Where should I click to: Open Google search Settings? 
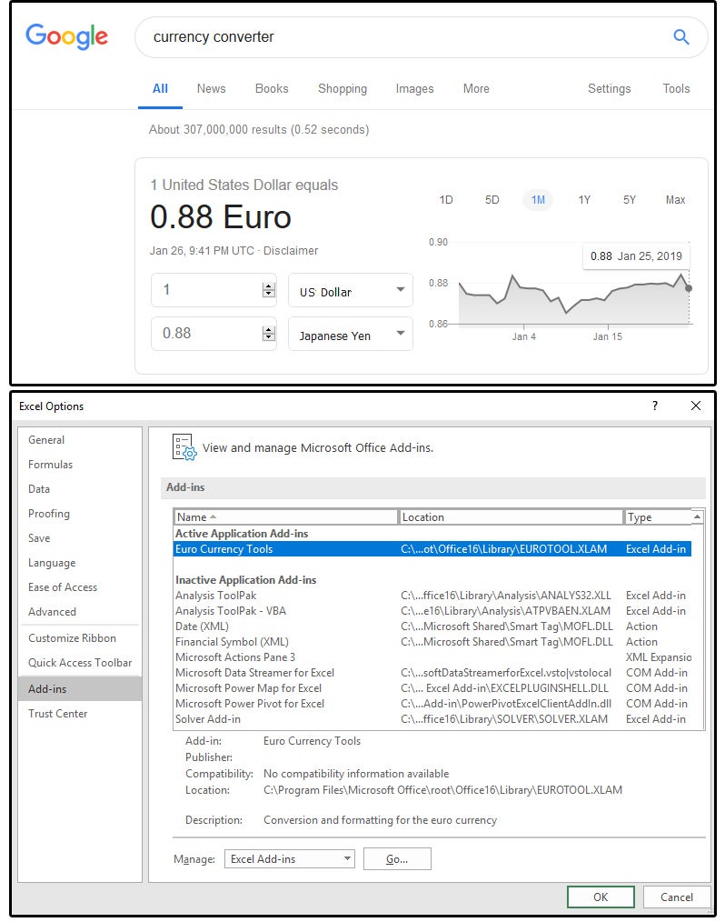pyautogui.click(x=610, y=89)
